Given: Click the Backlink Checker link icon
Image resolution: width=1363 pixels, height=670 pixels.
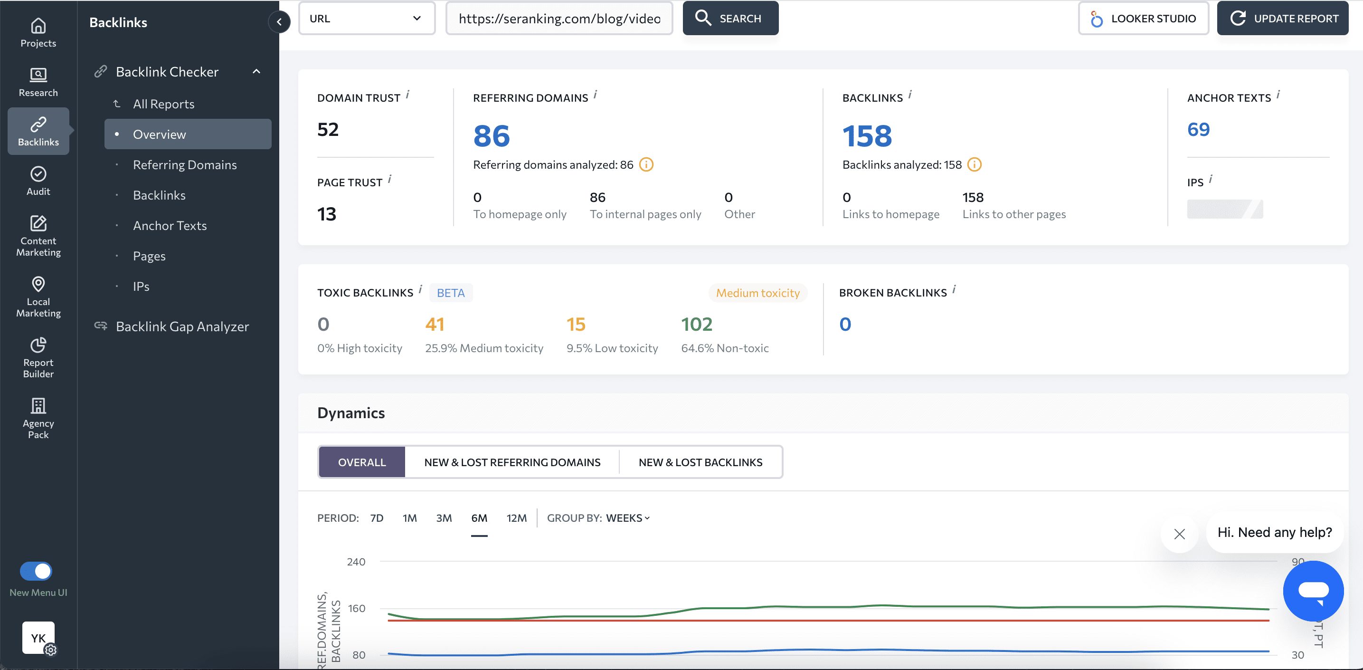Looking at the screenshot, I should [x=101, y=71].
